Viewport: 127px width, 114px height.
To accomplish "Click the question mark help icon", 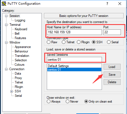I will 107,4.
